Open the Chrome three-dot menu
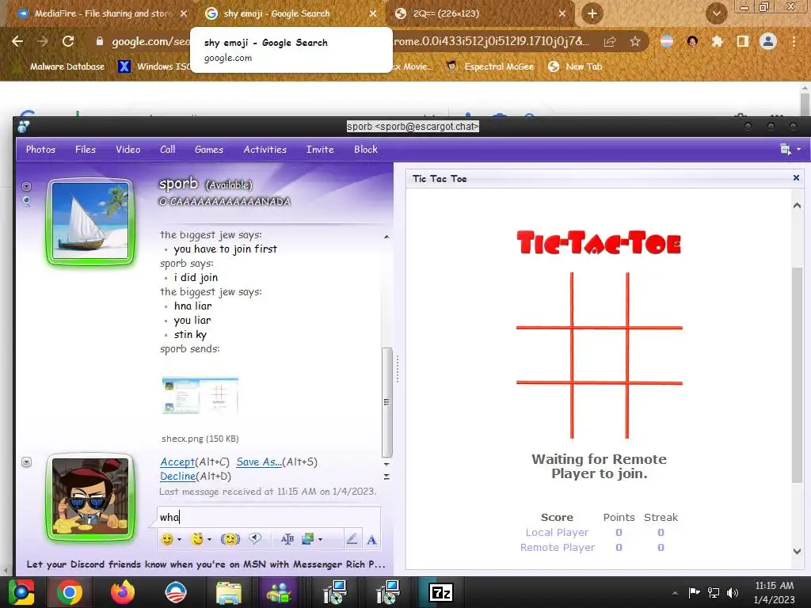This screenshot has height=608, width=811. 794,41
